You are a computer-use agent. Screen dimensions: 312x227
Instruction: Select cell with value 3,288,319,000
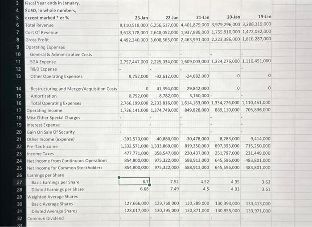[256, 24]
